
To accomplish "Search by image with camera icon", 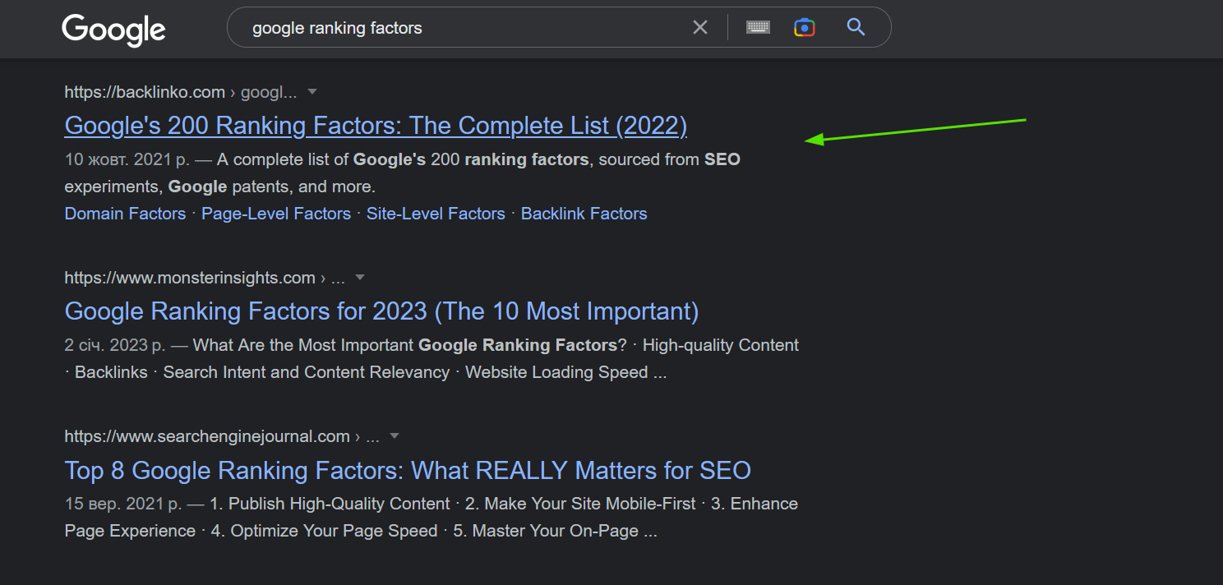I will point(804,28).
